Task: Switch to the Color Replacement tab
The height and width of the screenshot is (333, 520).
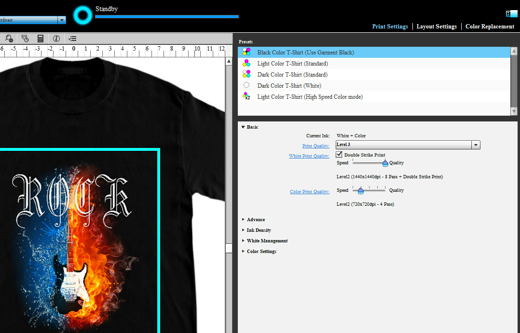Action: pos(490,27)
